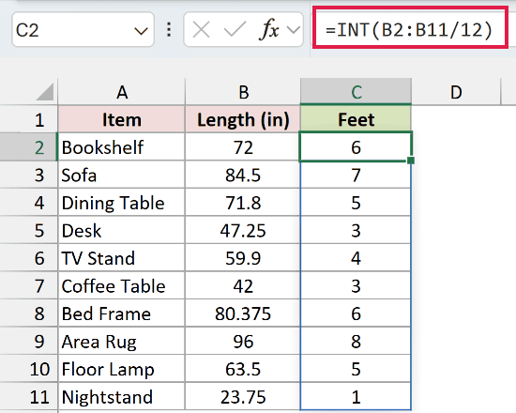Select row 1 header
The image size is (516, 413).
pos(29,119)
